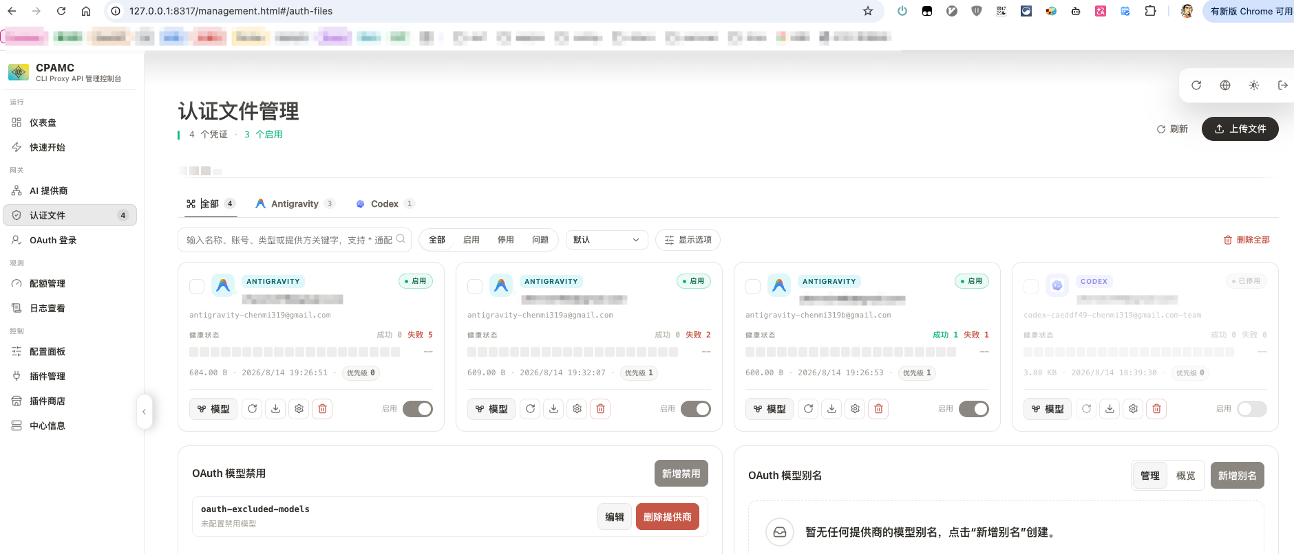The image size is (1294, 554).
Task: Disable the chenmi319@gmail.com Antigravity credential switch
Action: point(418,409)
